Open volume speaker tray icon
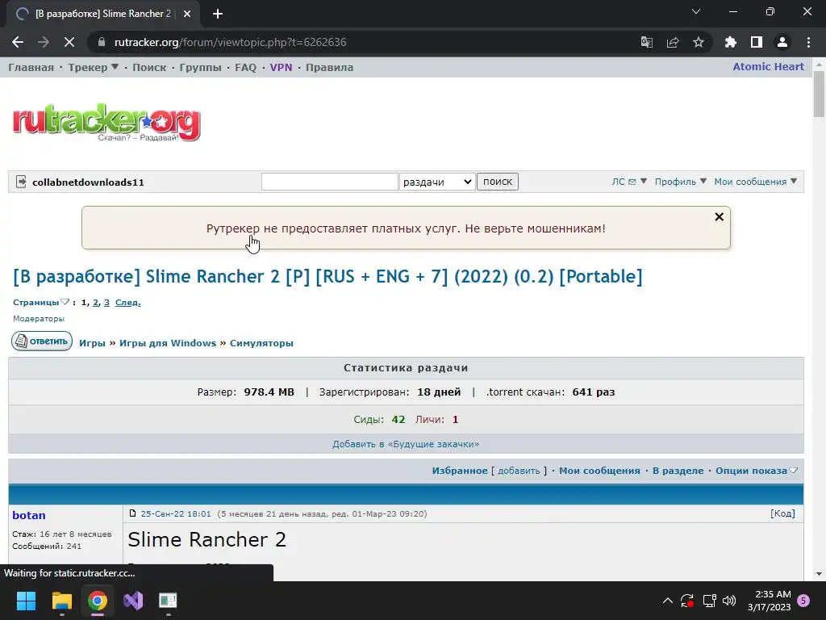 (729, 601)
